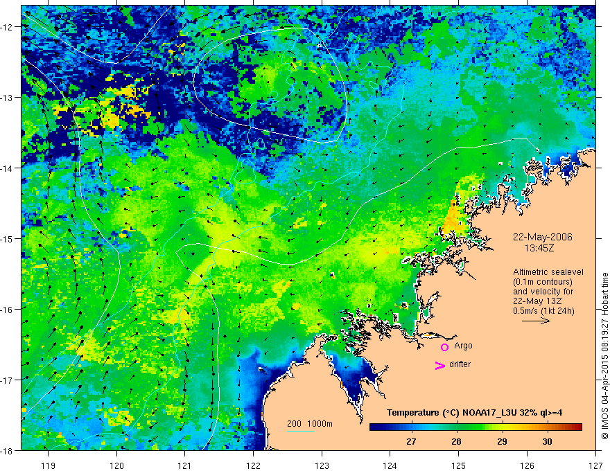Click the '29' tick label under the color bar
This screenshot has width=610, height=471.
click(502, 441)
